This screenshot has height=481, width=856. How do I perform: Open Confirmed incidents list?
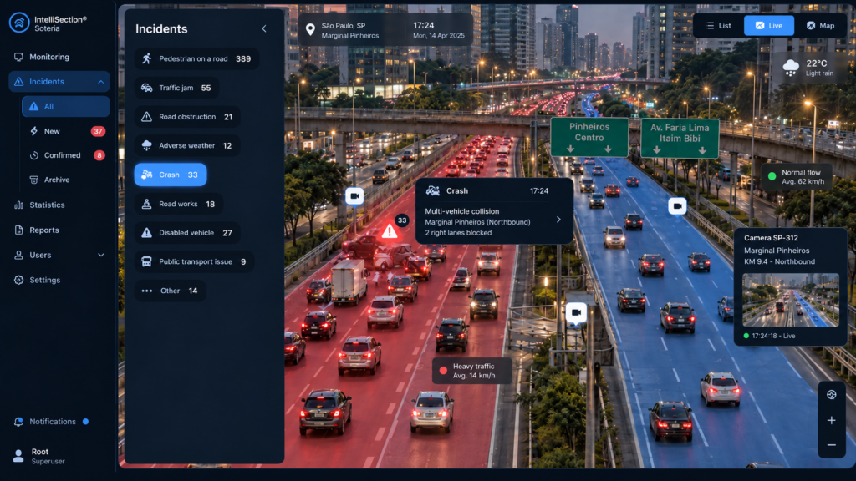[x=65, y=155]
